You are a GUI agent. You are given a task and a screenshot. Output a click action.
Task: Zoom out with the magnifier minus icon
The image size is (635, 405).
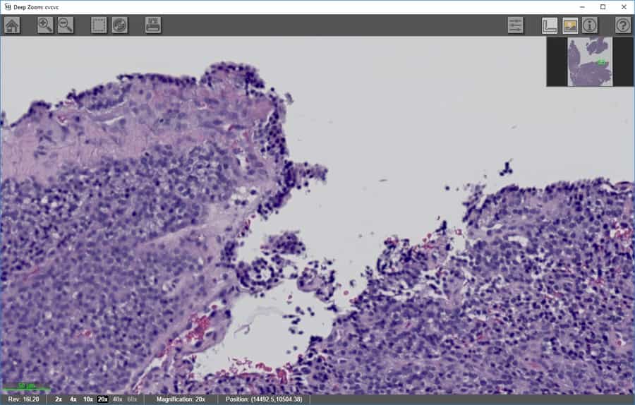click(x=66, y=25)
